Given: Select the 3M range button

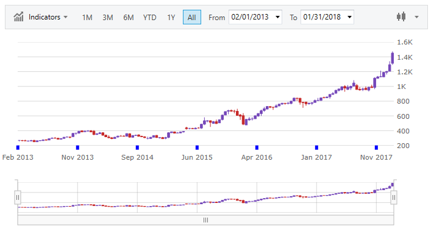Looking at the screenshot, I should [x=108, y=17].
